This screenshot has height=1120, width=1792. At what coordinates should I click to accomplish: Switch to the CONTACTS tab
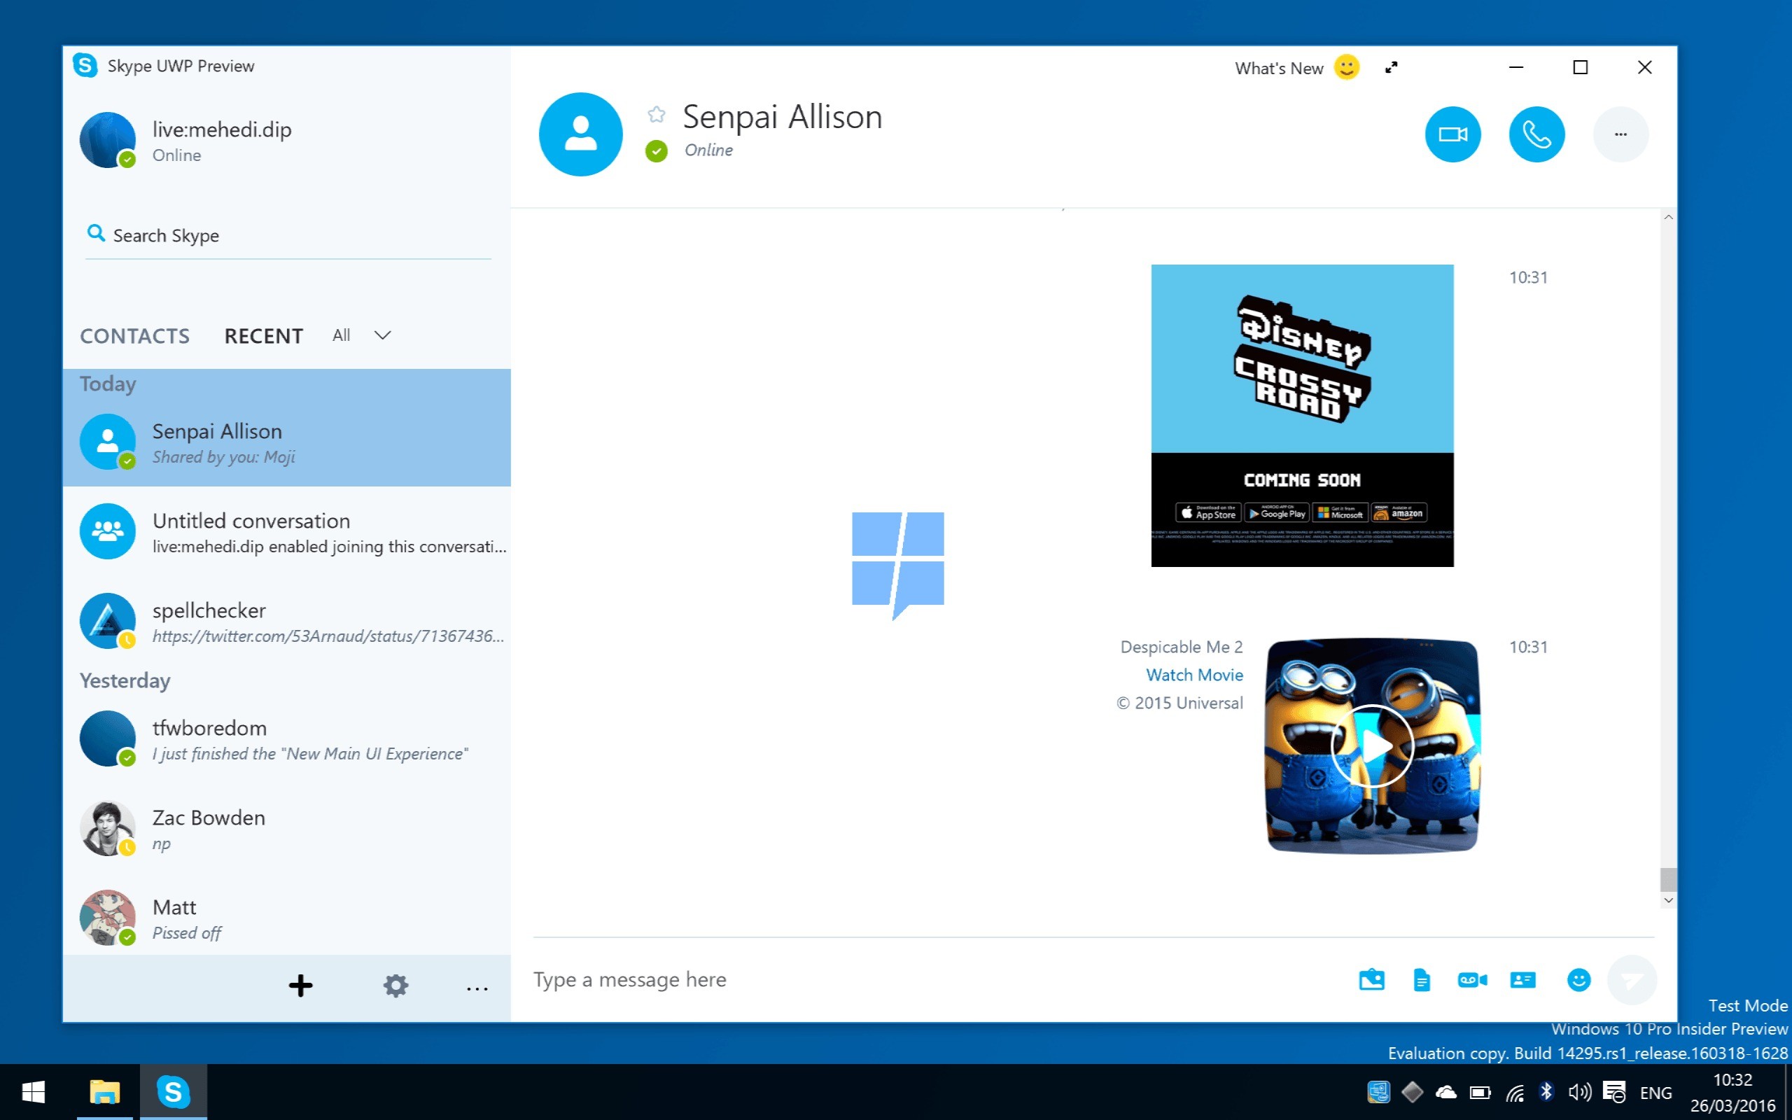(135, 336)
